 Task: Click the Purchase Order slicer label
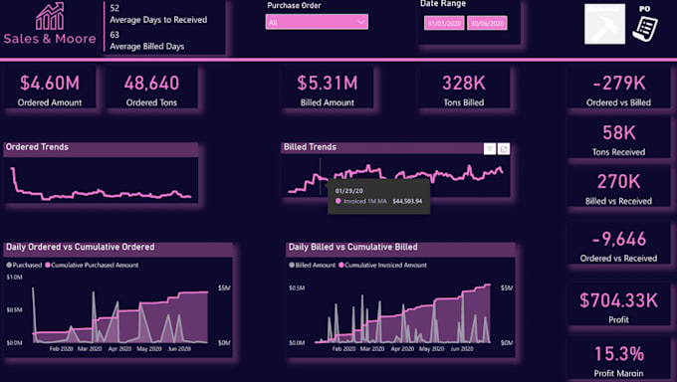294,6
